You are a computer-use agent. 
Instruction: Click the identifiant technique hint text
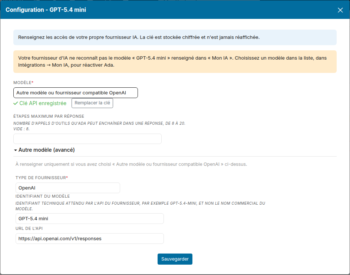click(140, 206)
